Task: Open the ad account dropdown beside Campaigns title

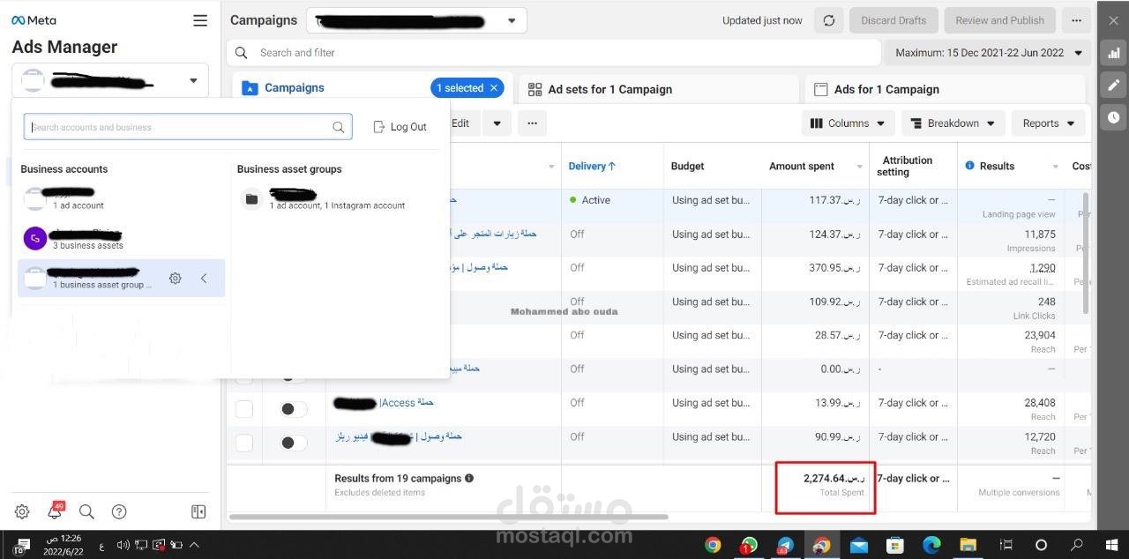Action: click(416, 20)
